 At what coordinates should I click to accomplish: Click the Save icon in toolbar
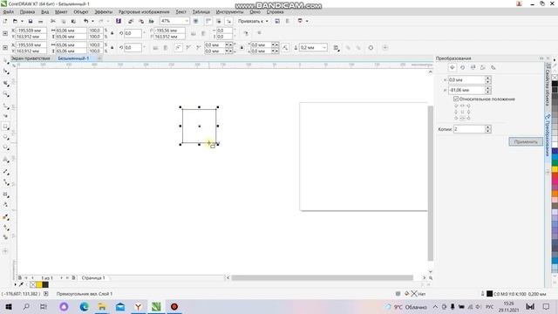pyautogui.click(x=31, y=21)
